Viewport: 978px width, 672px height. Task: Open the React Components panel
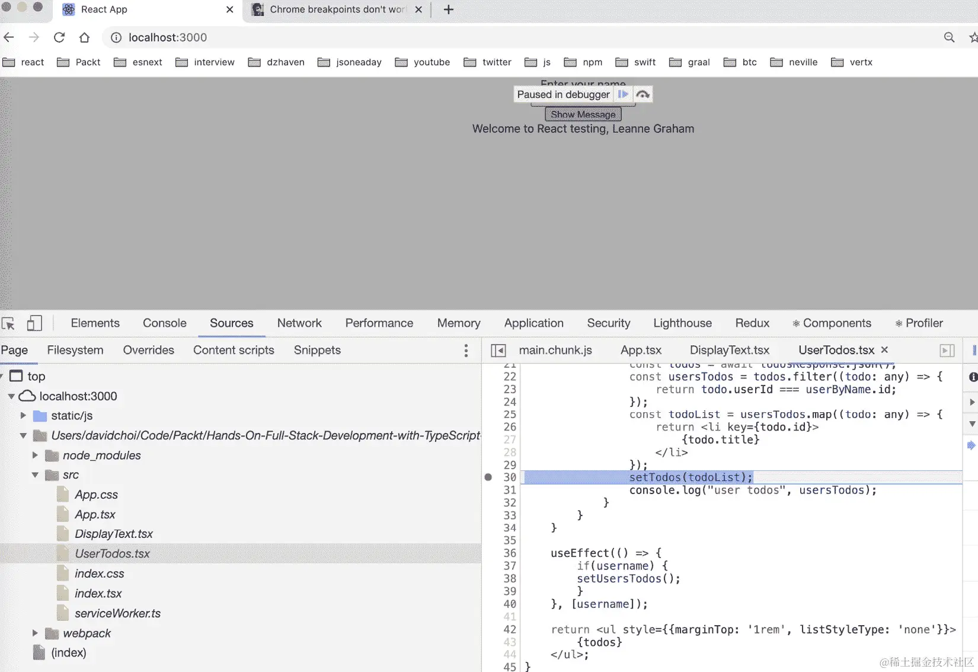click(x=832, y=323)
